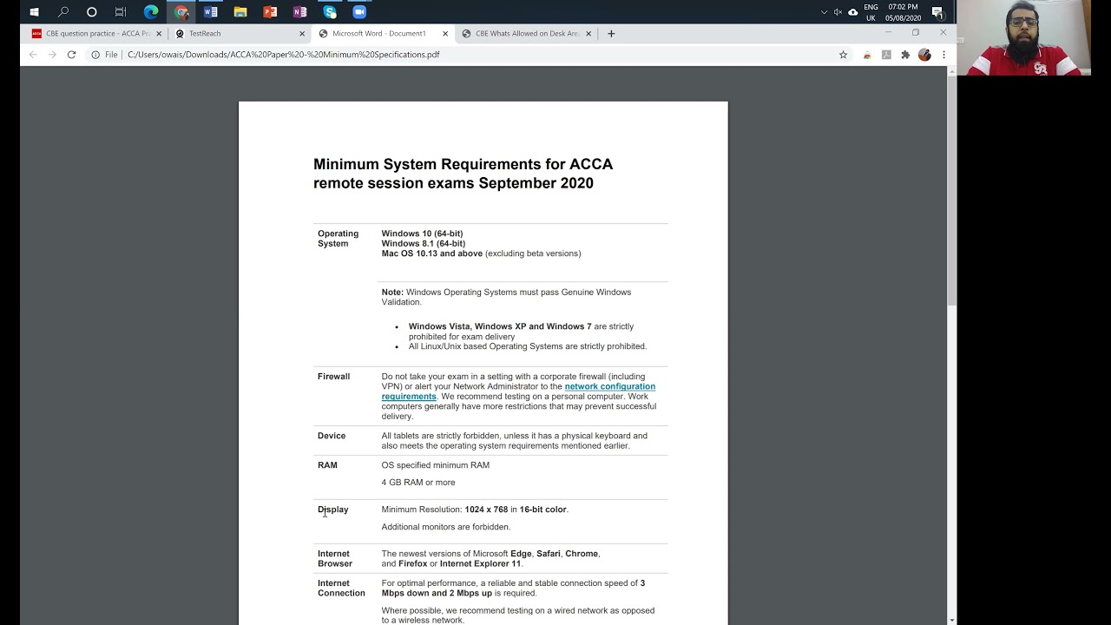View the File site information icon
Screen dimensions: 1111x625
(x=104, y=55)
